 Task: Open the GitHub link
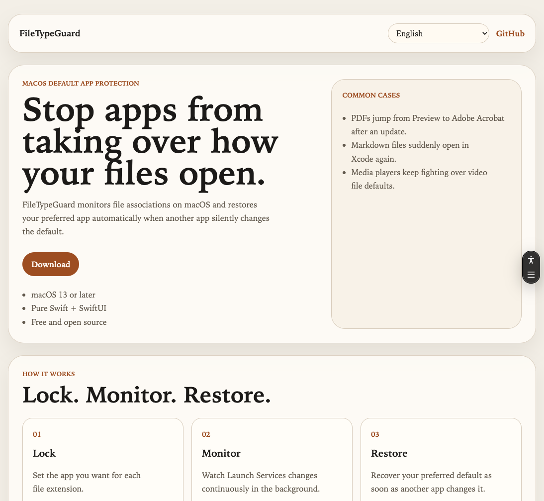(x=510, y=33)
